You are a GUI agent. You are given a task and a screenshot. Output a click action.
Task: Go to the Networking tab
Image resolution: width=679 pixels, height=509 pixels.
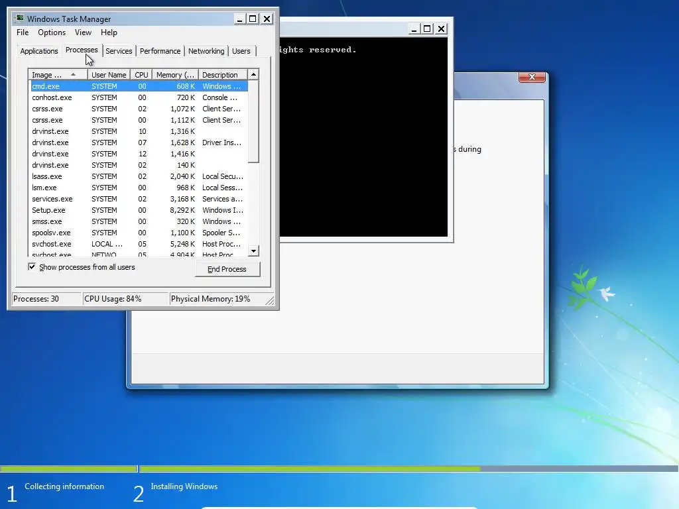[x=206, y=51]
